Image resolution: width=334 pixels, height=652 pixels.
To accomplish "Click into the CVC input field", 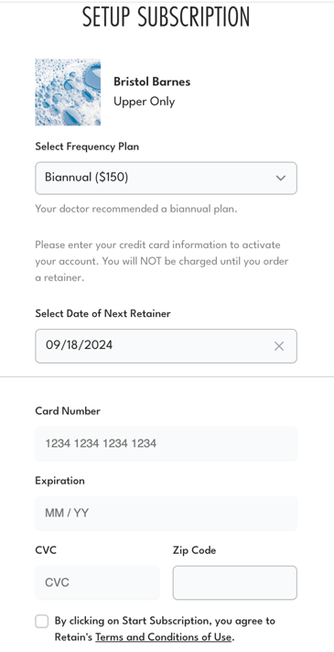I will pos(97,582).
